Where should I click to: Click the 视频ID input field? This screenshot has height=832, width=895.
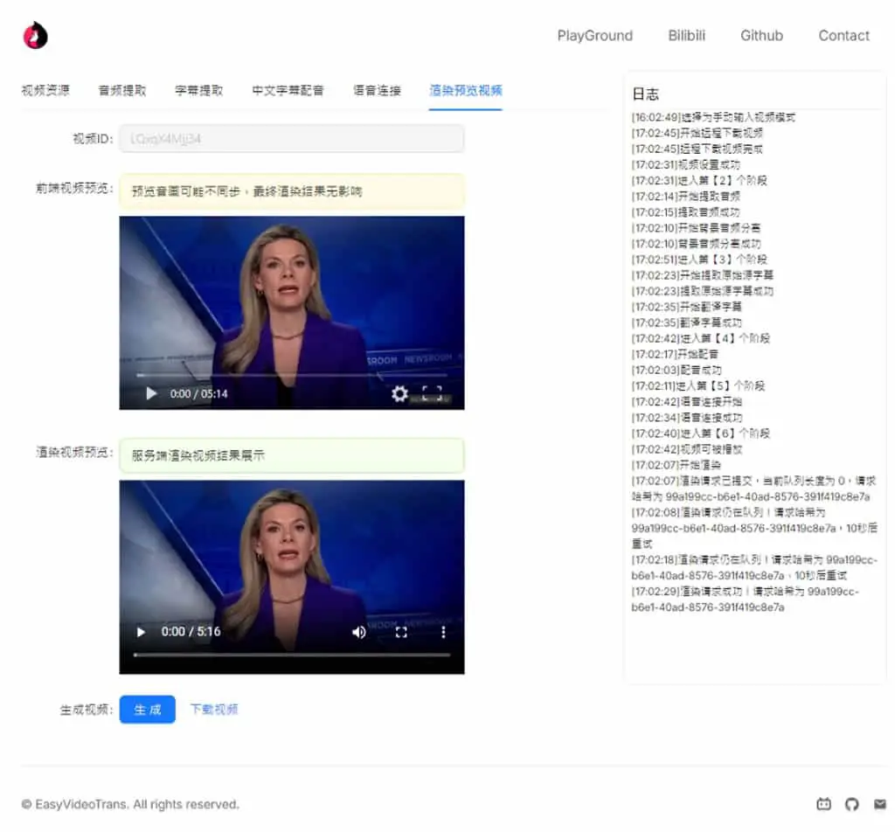click(x=292, y=139)
